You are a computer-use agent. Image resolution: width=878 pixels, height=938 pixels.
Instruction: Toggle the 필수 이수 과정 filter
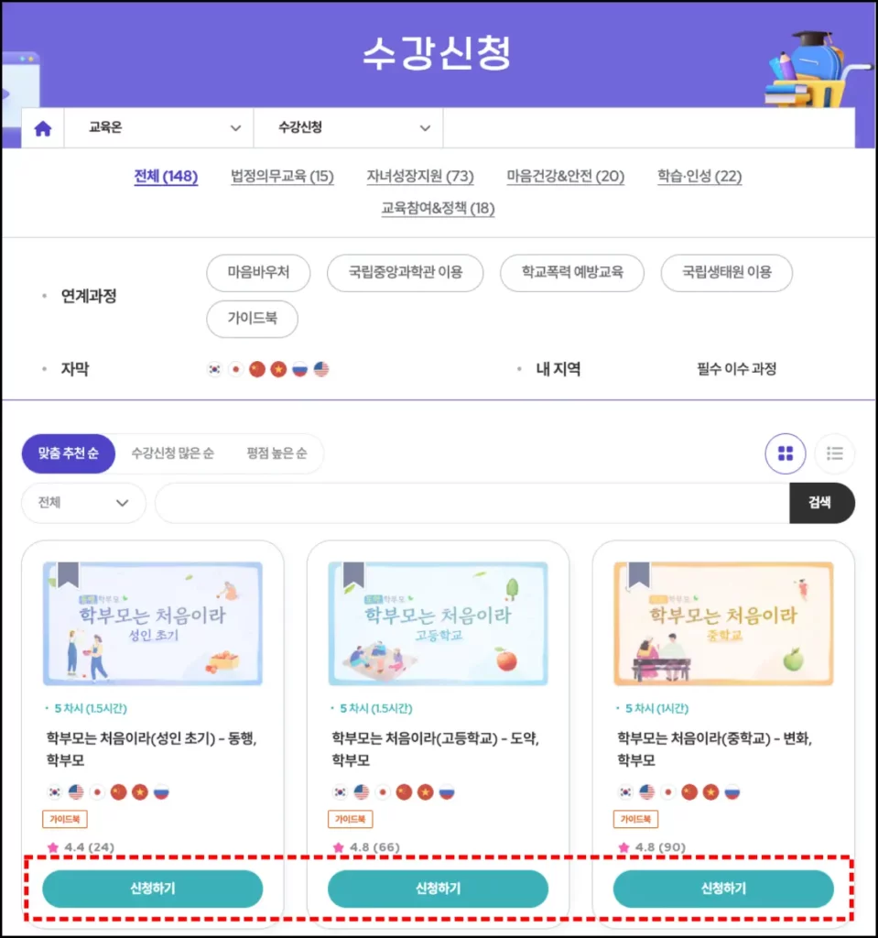click(x=736, y=369)
